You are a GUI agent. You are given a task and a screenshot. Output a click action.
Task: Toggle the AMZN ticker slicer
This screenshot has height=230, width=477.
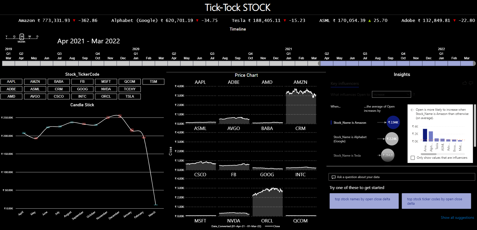pos(35,82)
